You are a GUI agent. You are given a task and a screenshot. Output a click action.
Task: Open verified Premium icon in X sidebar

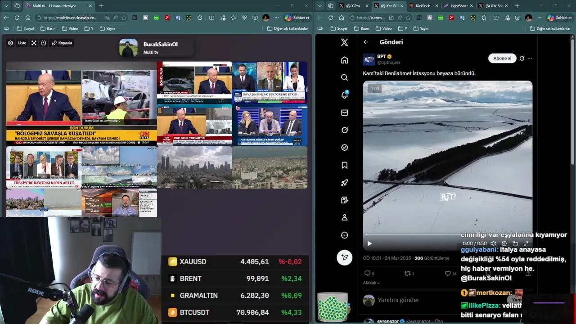[x=344, y=148]
